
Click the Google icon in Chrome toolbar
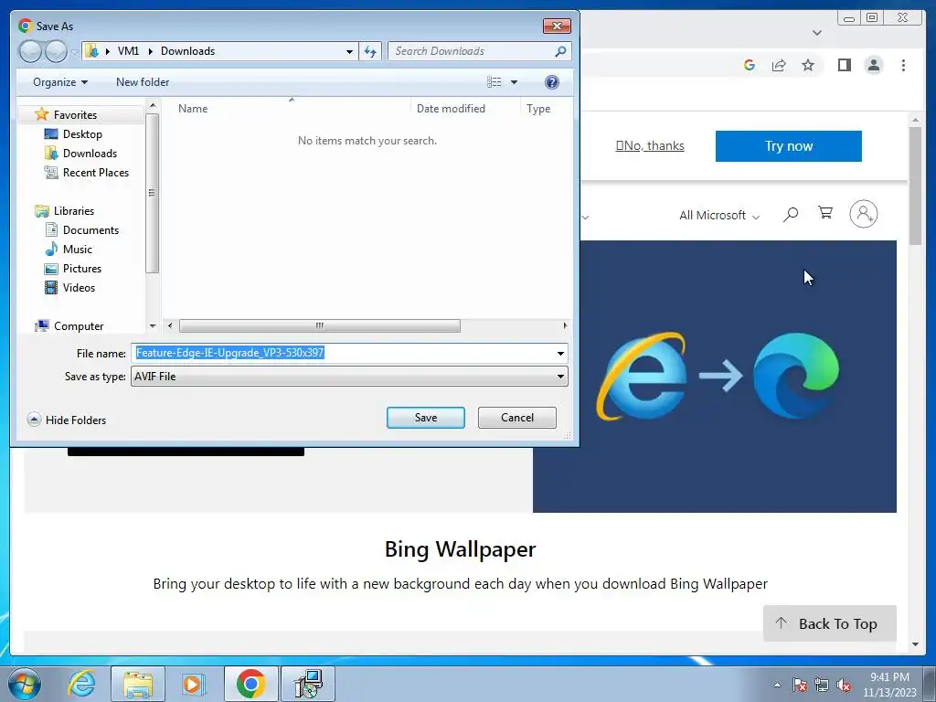(x=750, y=65)
